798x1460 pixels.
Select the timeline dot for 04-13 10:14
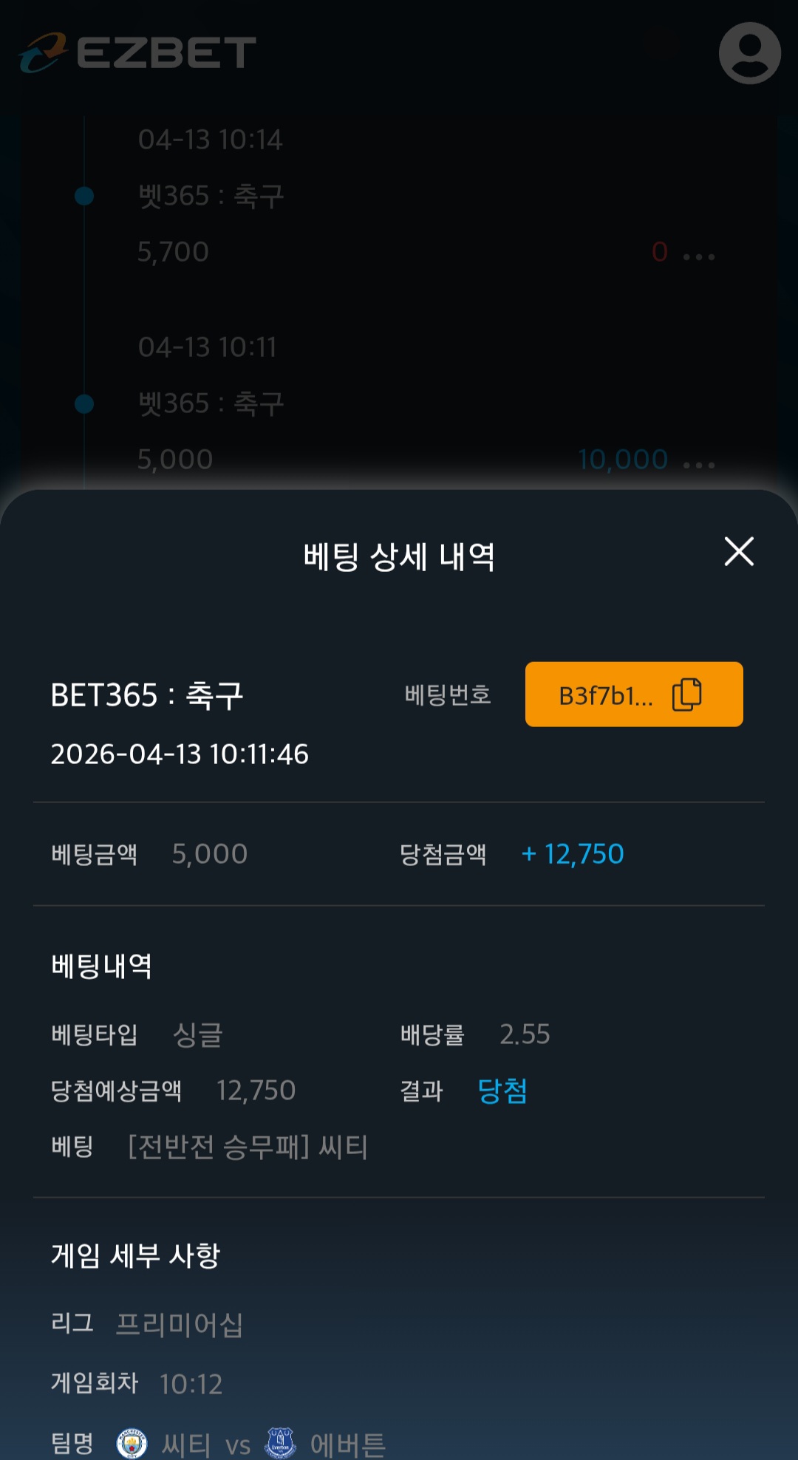[84, 196]
